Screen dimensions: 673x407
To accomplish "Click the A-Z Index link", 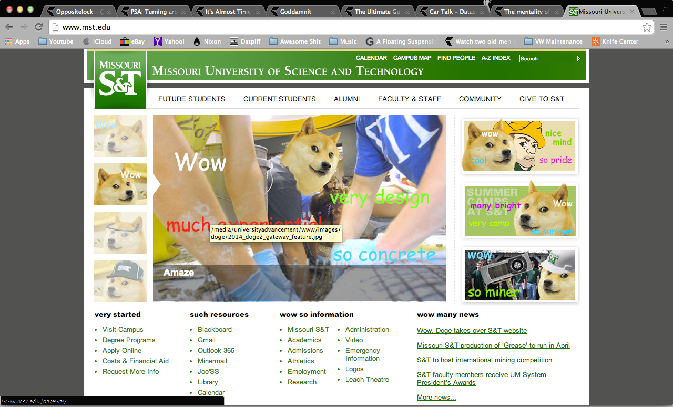I will click(496, 58).
